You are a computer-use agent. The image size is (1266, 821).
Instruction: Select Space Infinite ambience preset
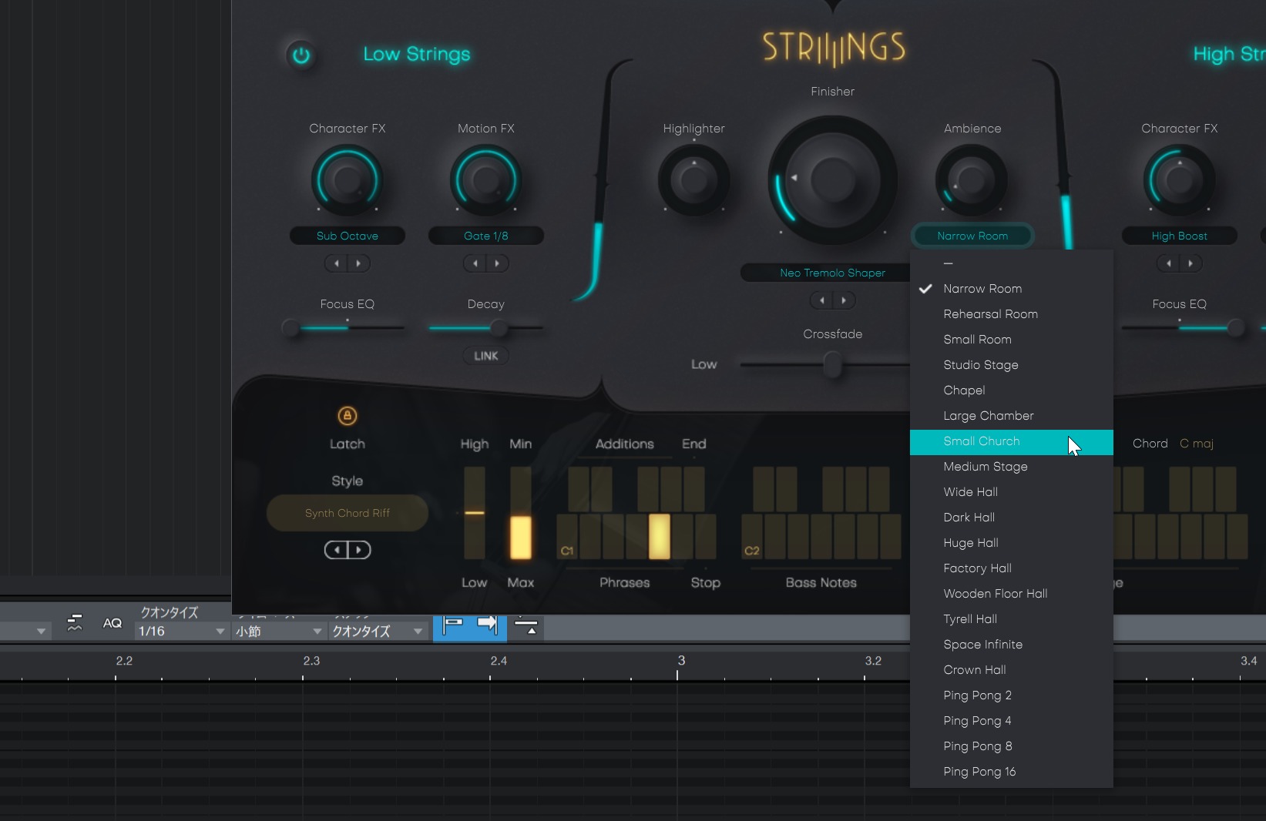(x=1012, y=645)
